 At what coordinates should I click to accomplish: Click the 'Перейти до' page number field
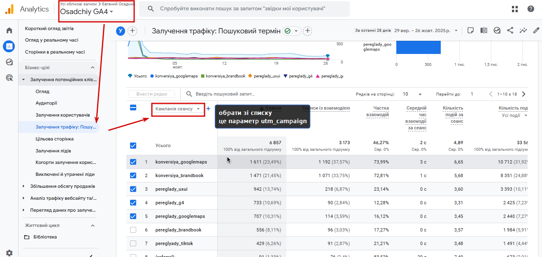(x=472, y=94)
